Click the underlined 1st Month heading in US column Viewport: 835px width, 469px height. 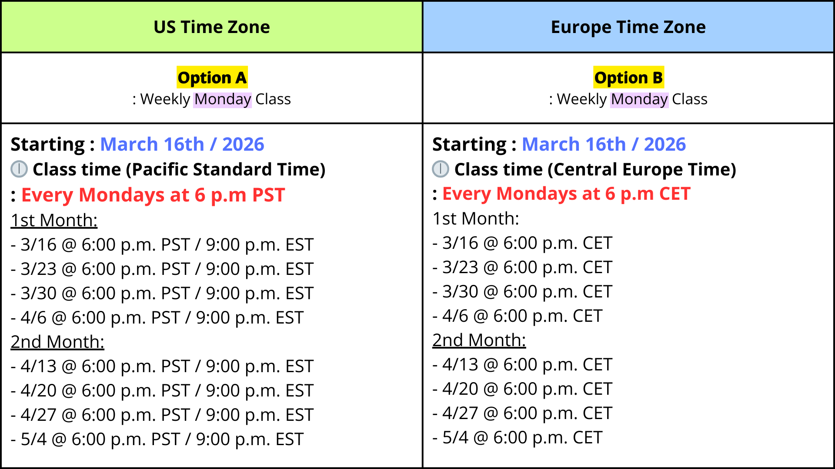54,220
